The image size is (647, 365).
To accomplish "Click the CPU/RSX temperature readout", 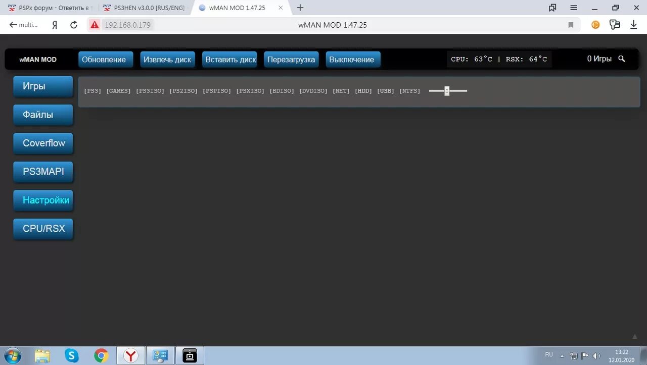I will (499, 59).
